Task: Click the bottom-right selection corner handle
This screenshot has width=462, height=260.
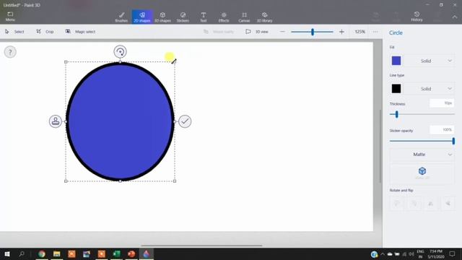Action: [175, 181]
